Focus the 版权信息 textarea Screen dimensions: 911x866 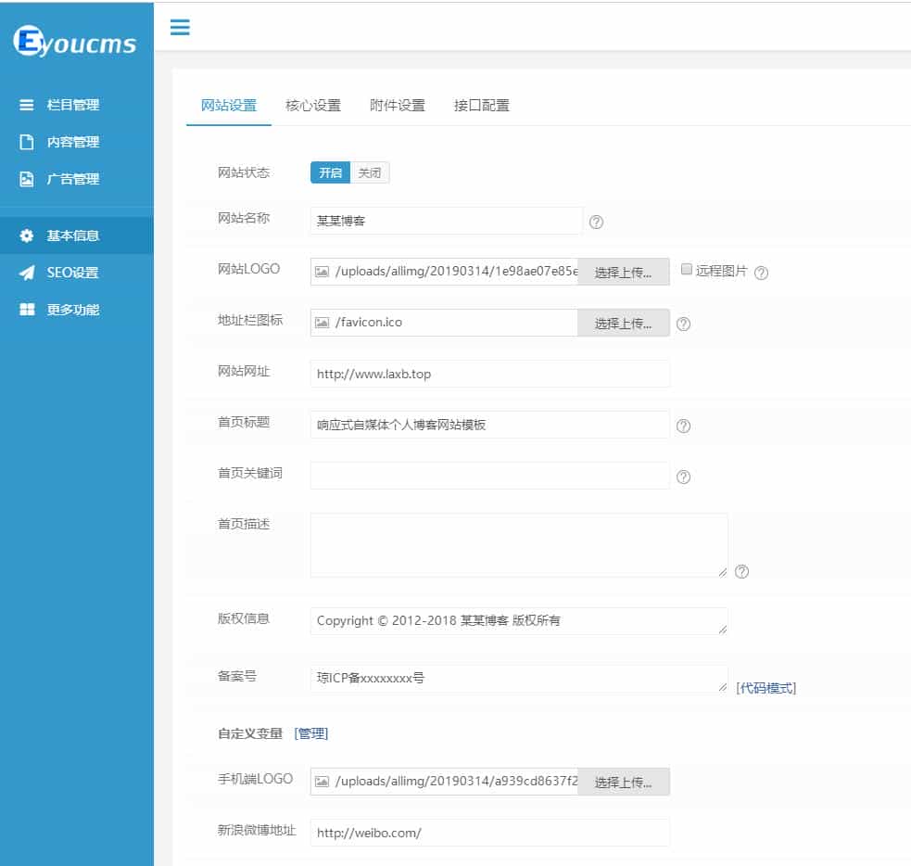519,620
